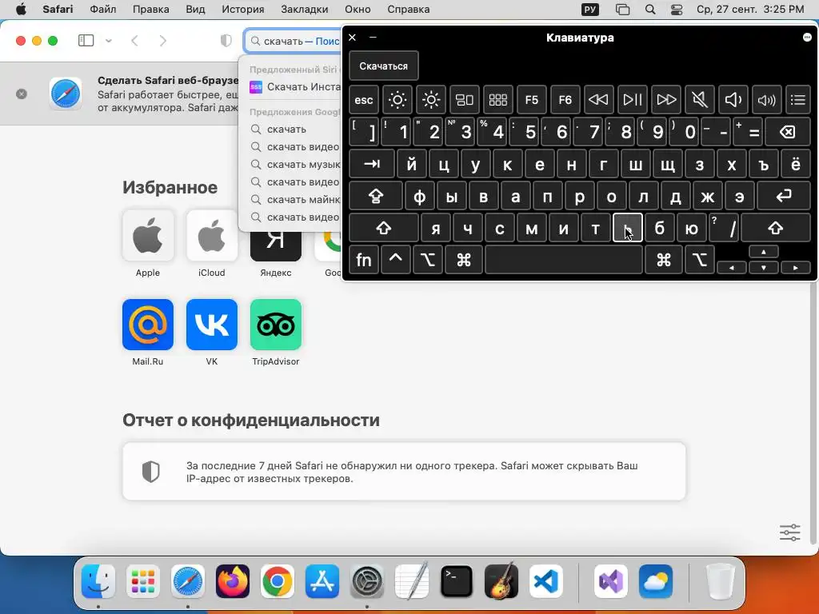Viewport: 819px width, 614px height.
Task: Toggle left Command key on virtual keyboard
Action: (464, 260)
